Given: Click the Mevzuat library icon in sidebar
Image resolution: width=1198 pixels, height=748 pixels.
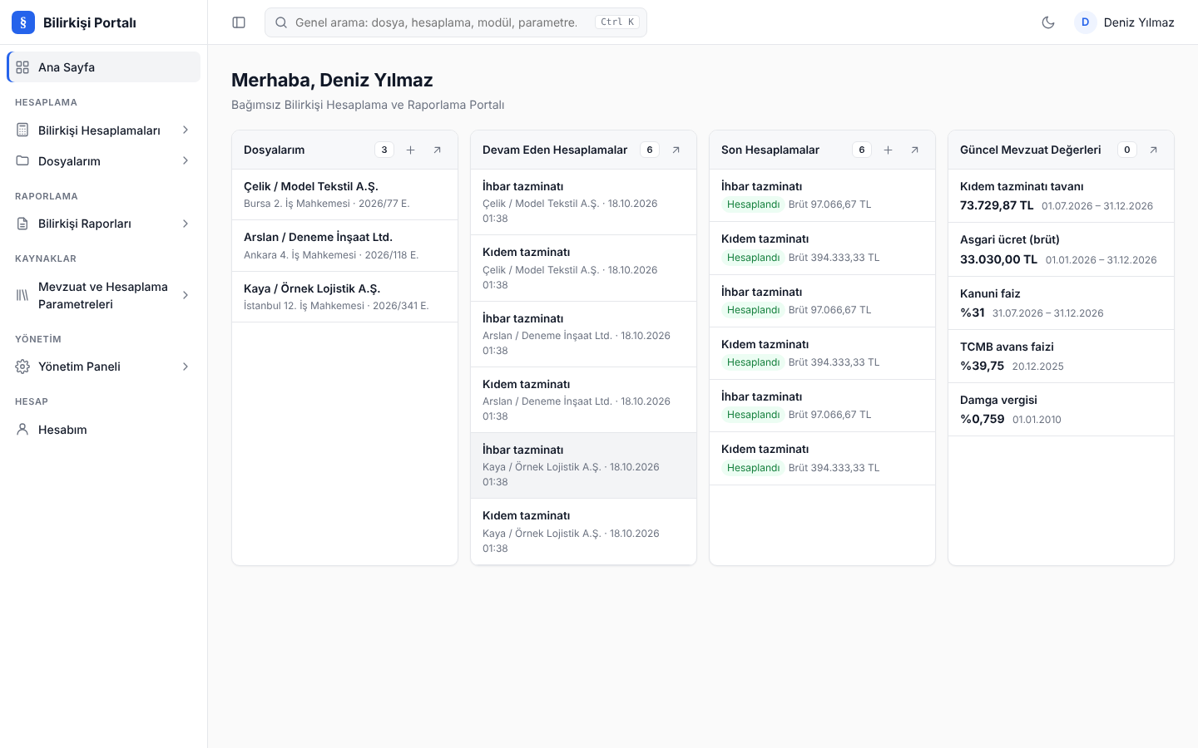Looking at the screenshot, I should tap(22, 295).
